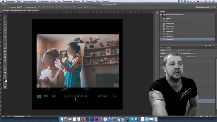The height and width of the screenshot is (122, 217).
Task: Toggle layer filtering switch in Layers panel
Action: click(x=197, y=50)
